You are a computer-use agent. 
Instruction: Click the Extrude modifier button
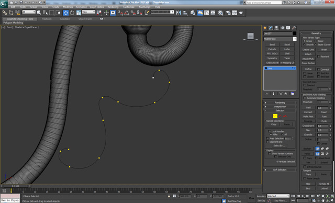click(272, 49)
